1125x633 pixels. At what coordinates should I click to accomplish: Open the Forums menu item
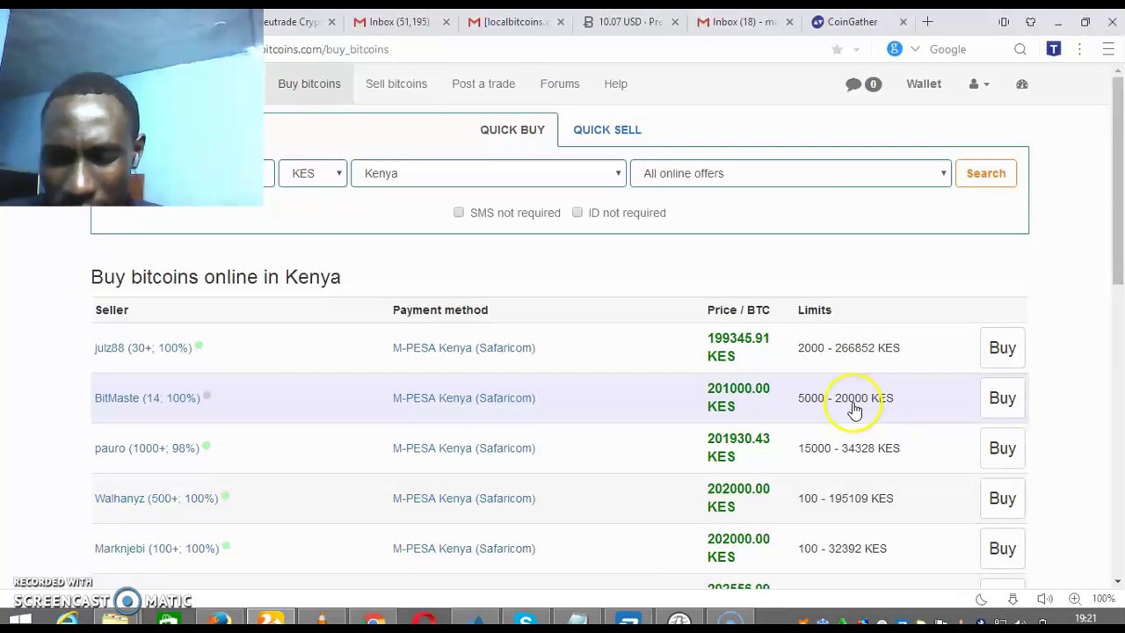click(560, 84)
